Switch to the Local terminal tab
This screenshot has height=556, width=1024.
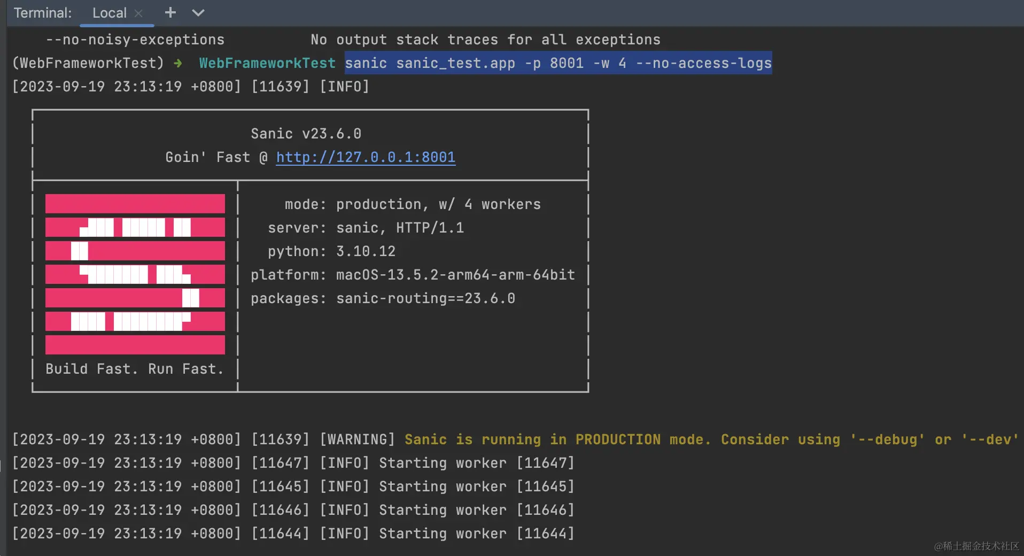(110, 13)
